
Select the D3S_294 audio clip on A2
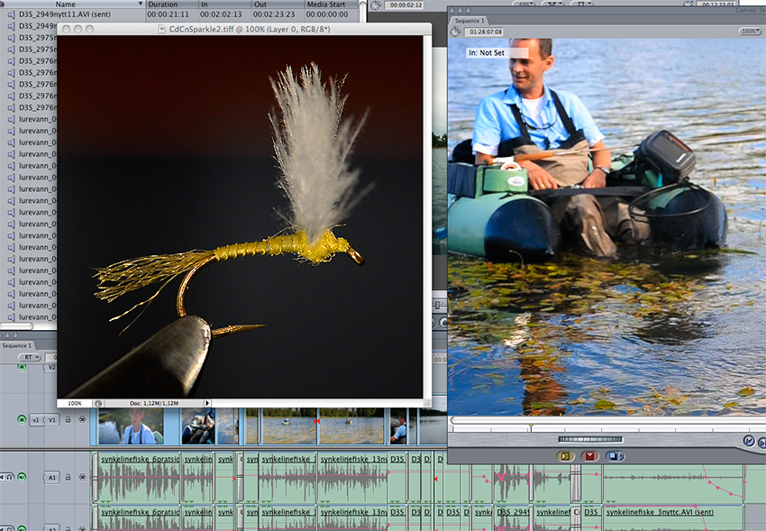pyautogui.click(x=513, y=517)
